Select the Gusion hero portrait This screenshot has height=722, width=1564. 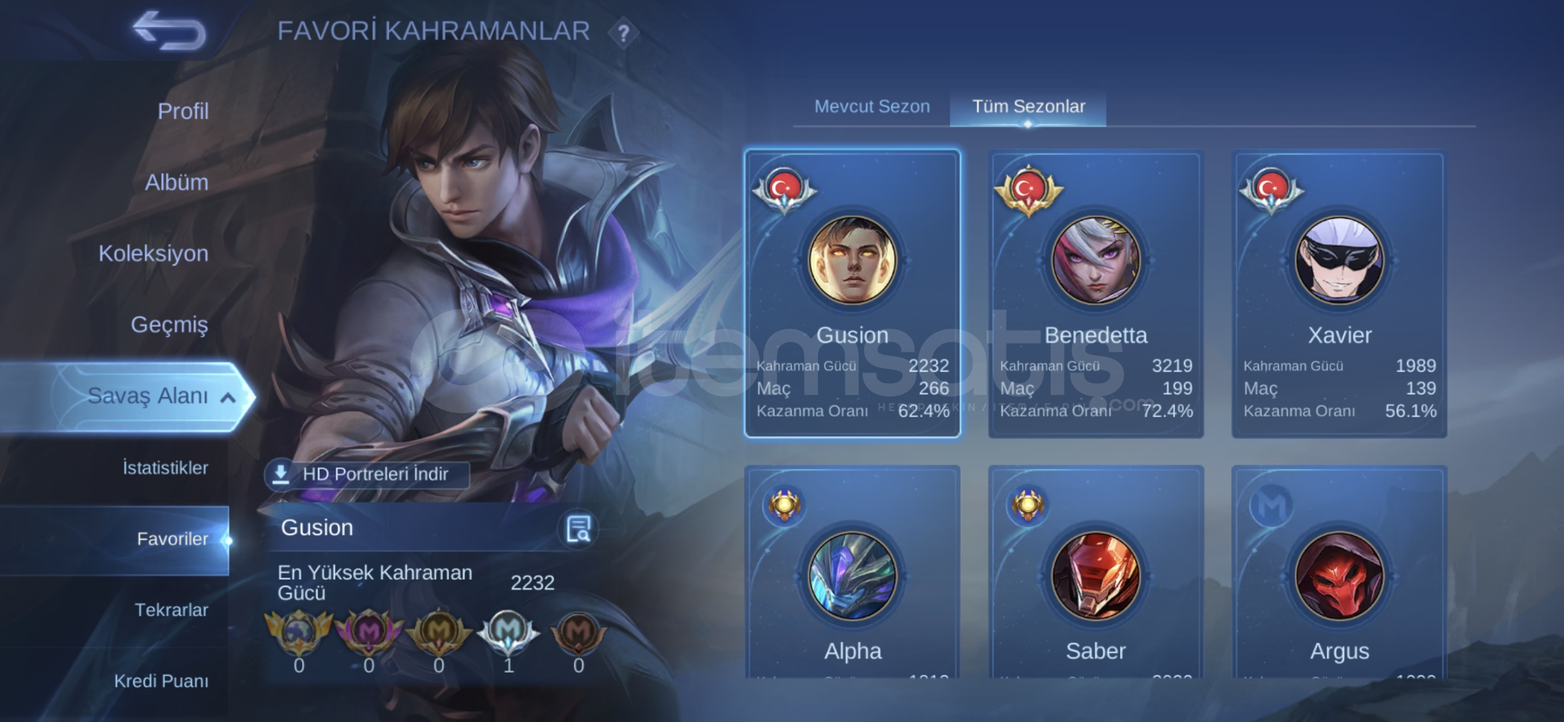tap(852, 260)
